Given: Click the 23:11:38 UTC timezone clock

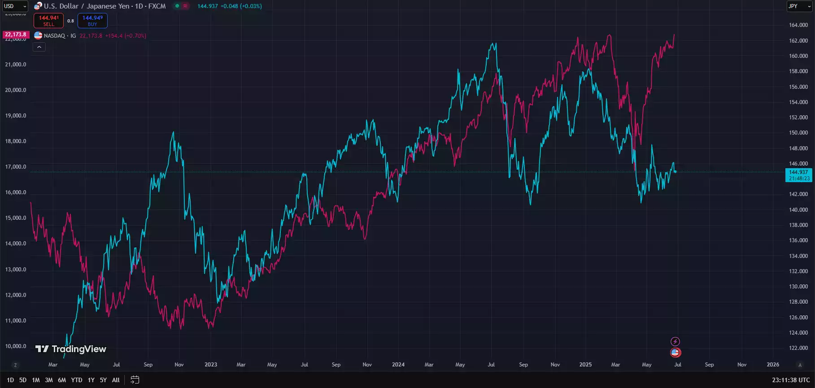Looking at the screenshot, I should (x=791, y=380).
